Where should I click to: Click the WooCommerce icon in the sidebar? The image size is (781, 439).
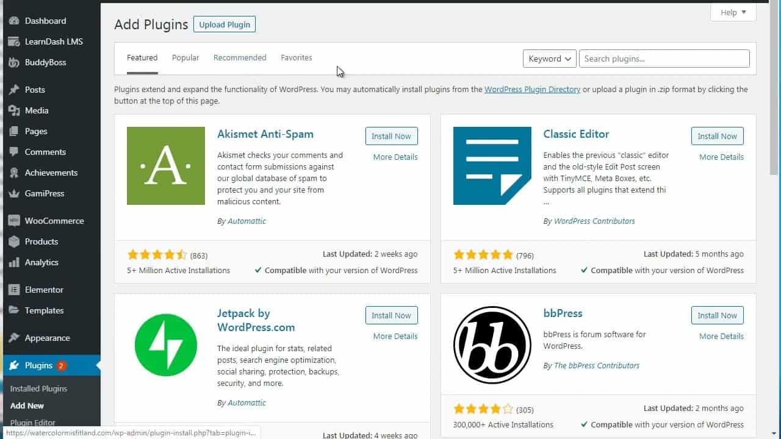coord(14,221)
